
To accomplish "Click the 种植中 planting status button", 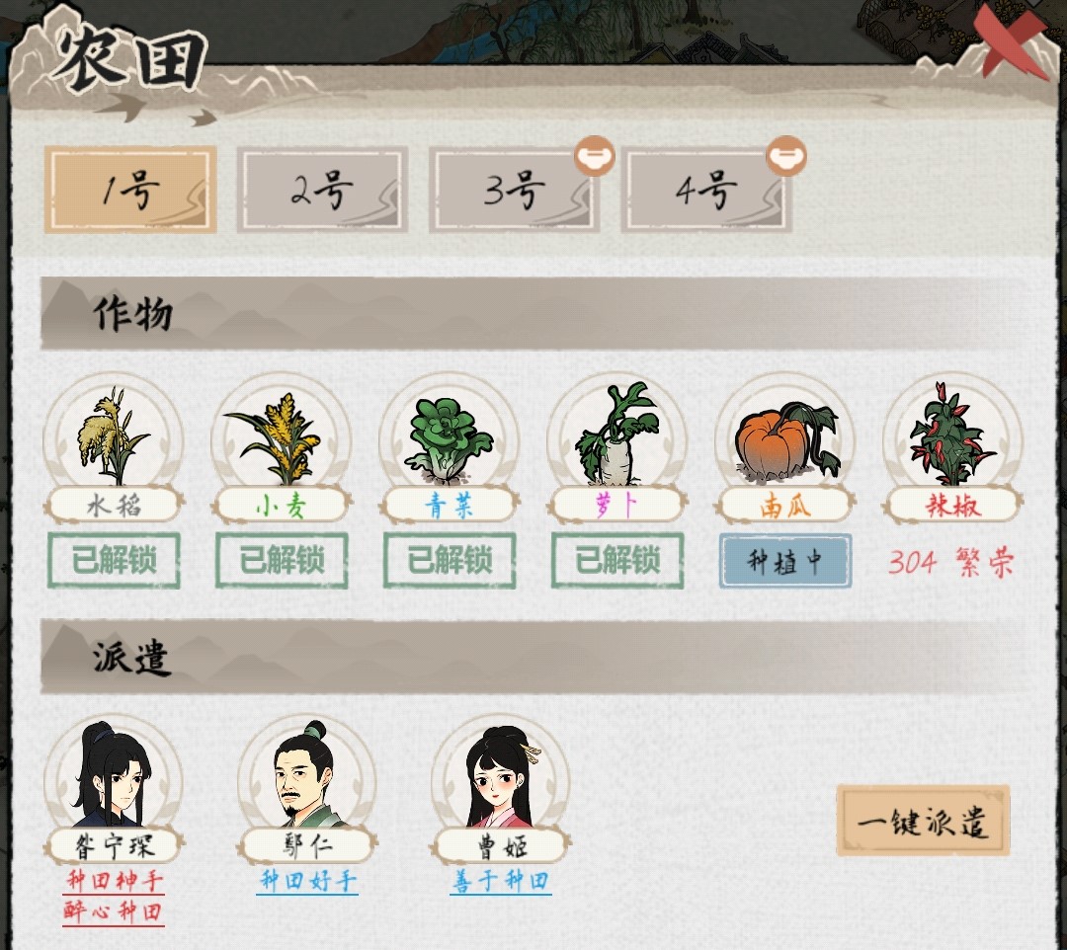I will [785, 561].
